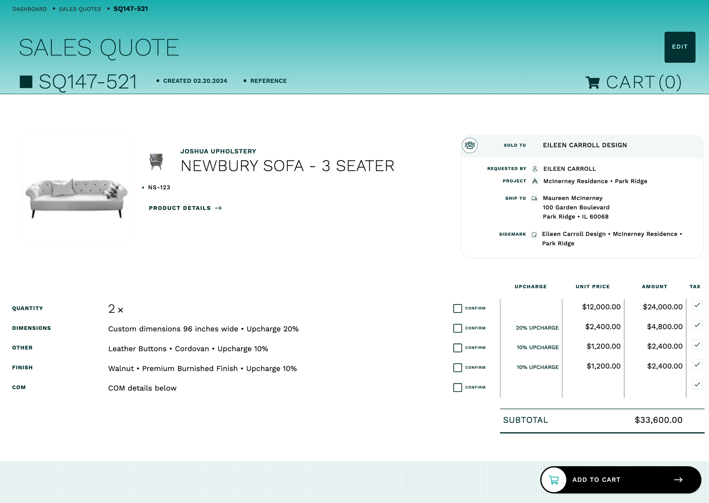Confirm the custom dimensions upcharge
This screenshot has height=503, width=709.
click(458, 328)
